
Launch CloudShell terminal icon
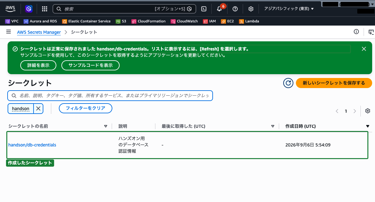(204, 9)
